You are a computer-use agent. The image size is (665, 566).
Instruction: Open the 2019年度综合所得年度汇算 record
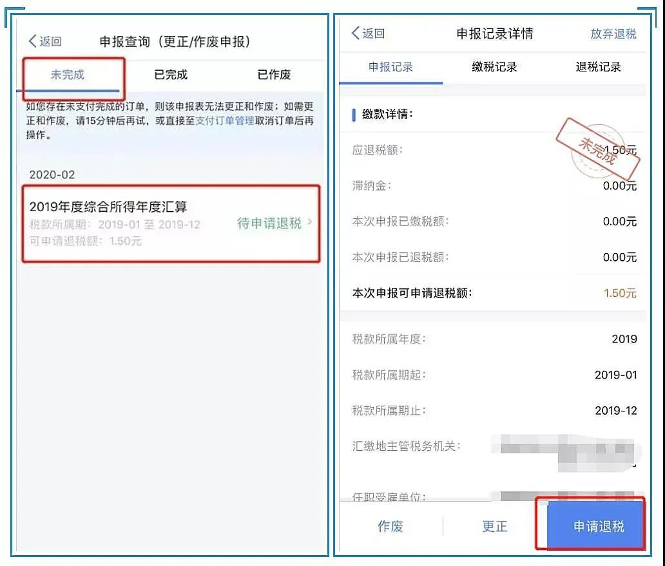click(171, 223)
